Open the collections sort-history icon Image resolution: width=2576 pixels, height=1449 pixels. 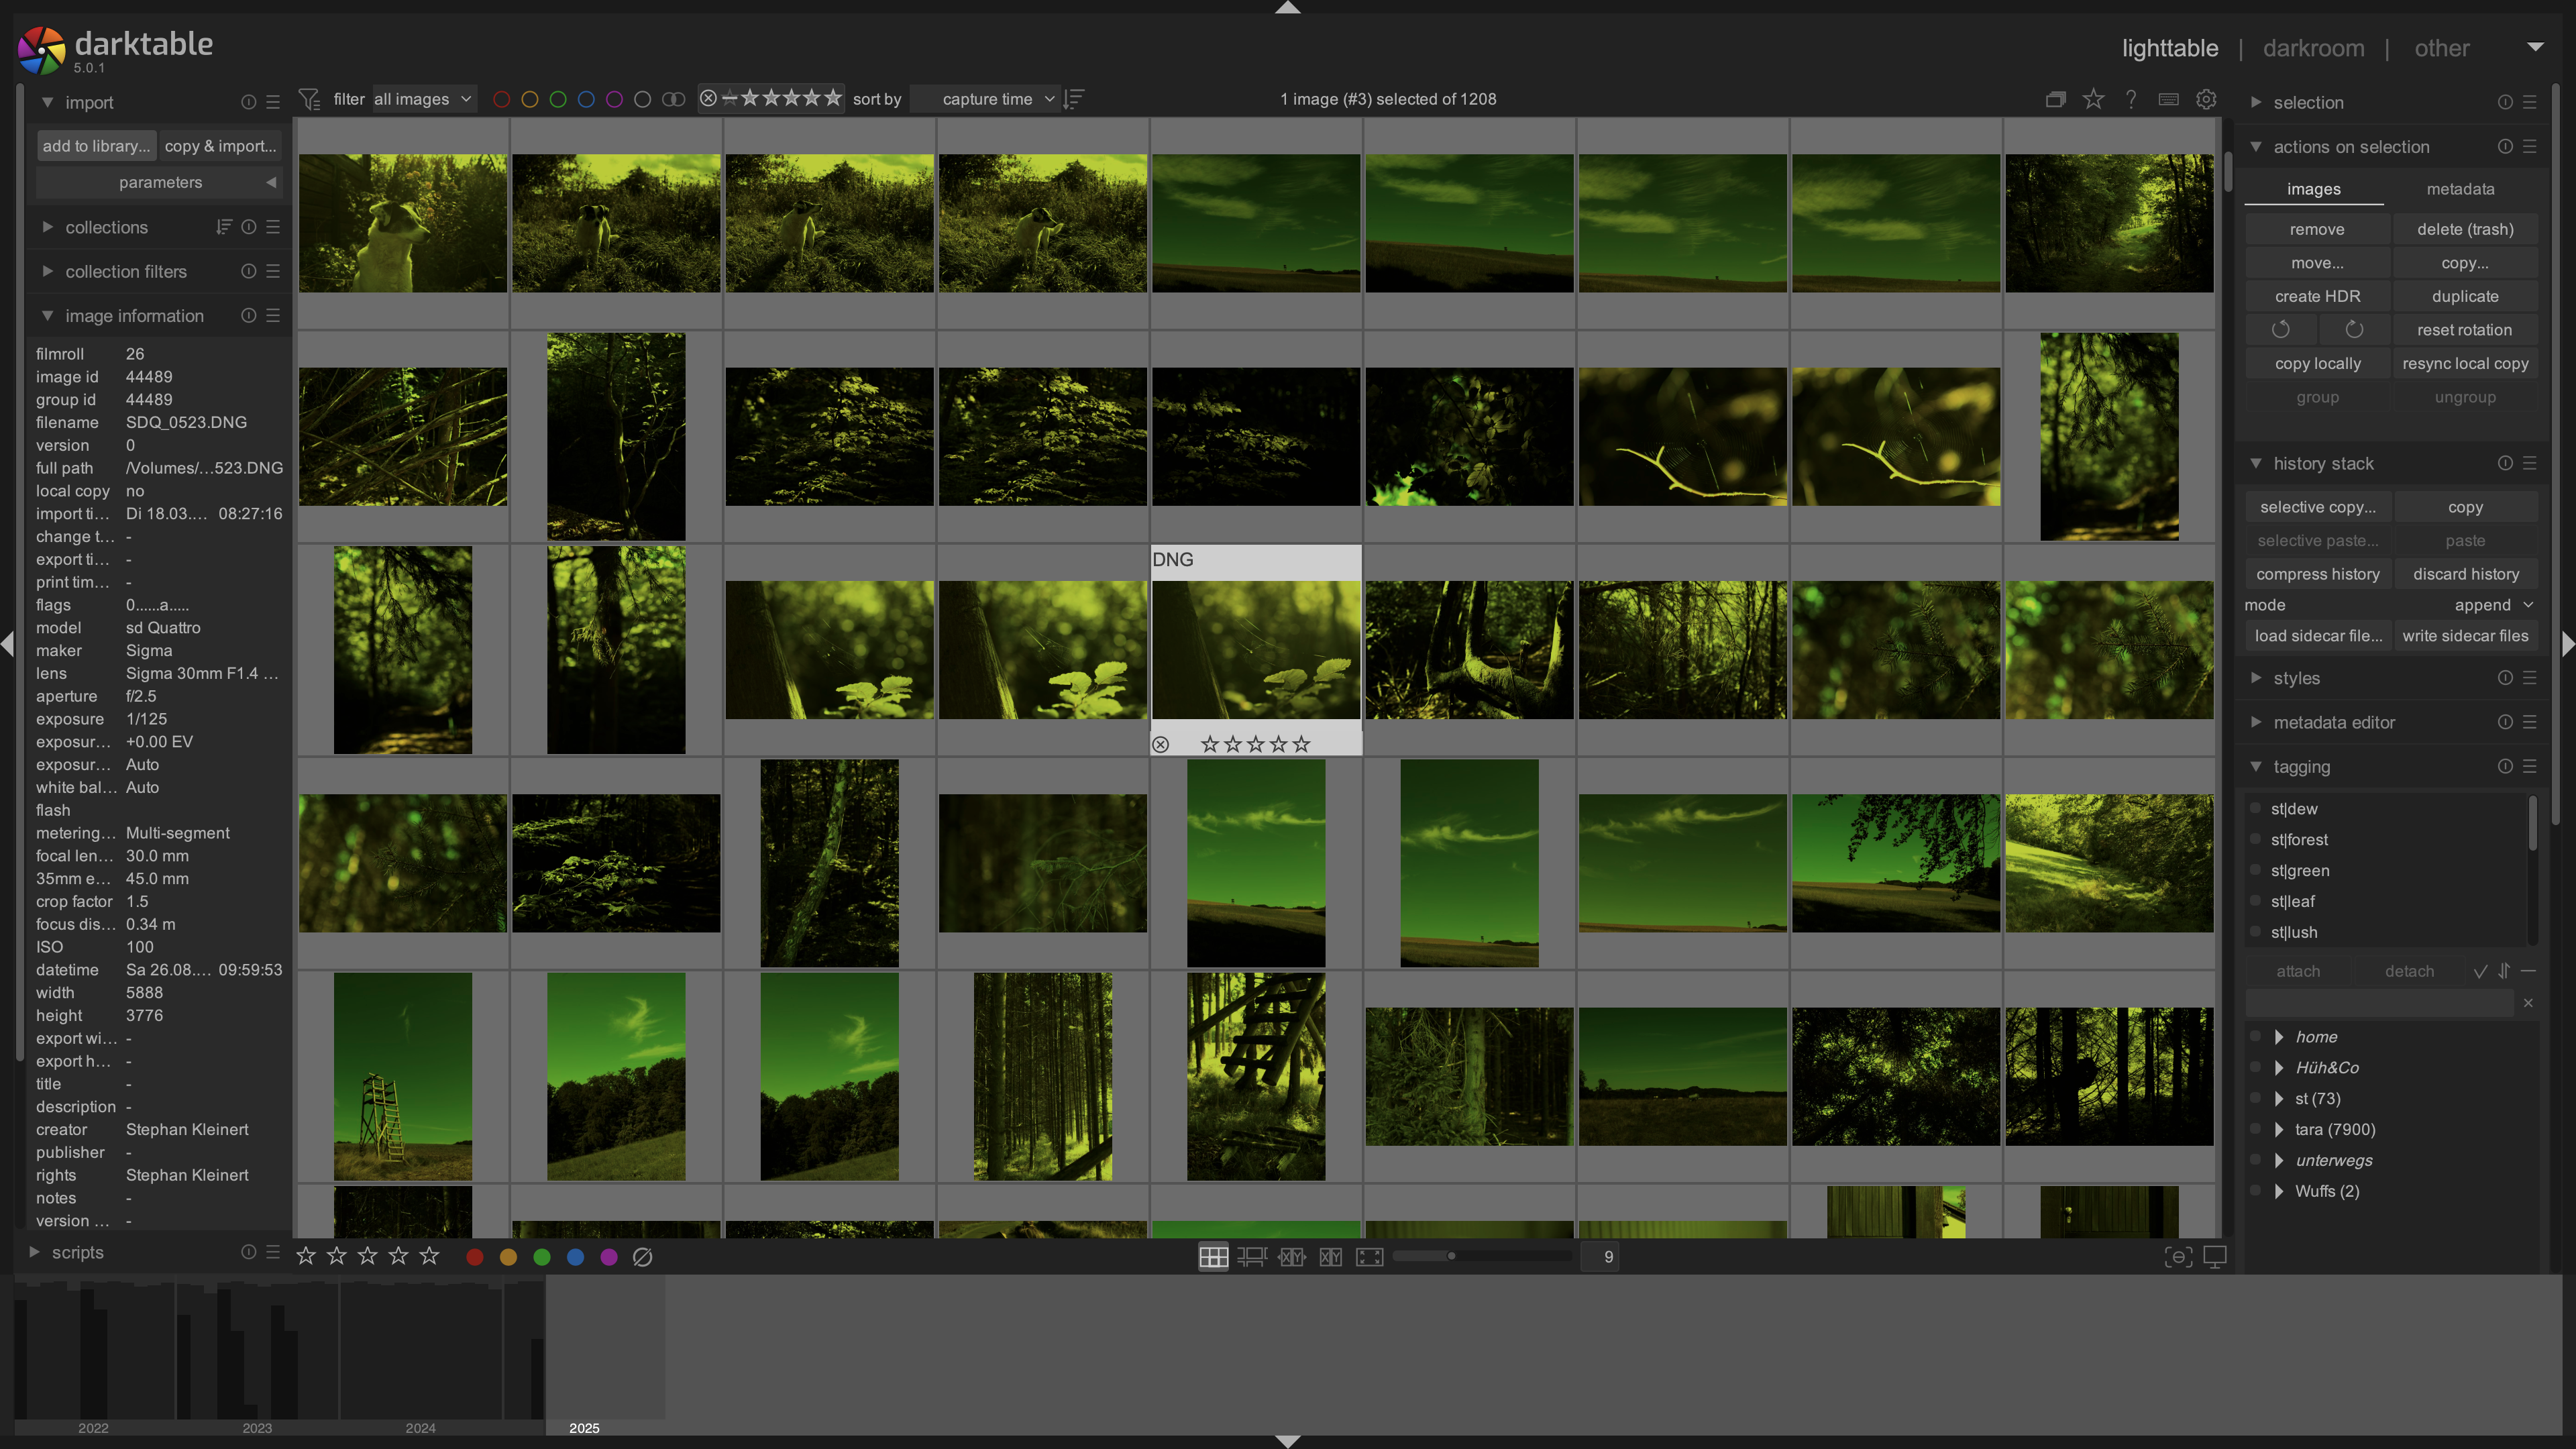point(224,227)
